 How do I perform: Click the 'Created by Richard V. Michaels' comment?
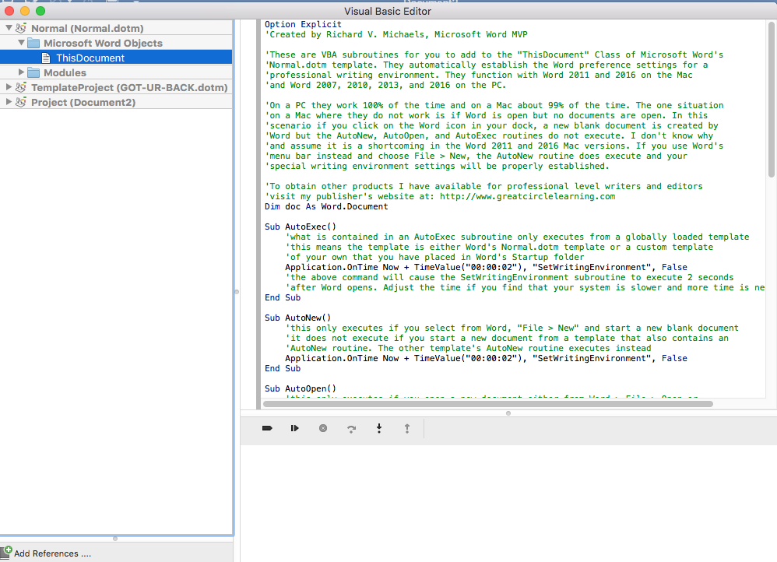[x=396, y=34]
